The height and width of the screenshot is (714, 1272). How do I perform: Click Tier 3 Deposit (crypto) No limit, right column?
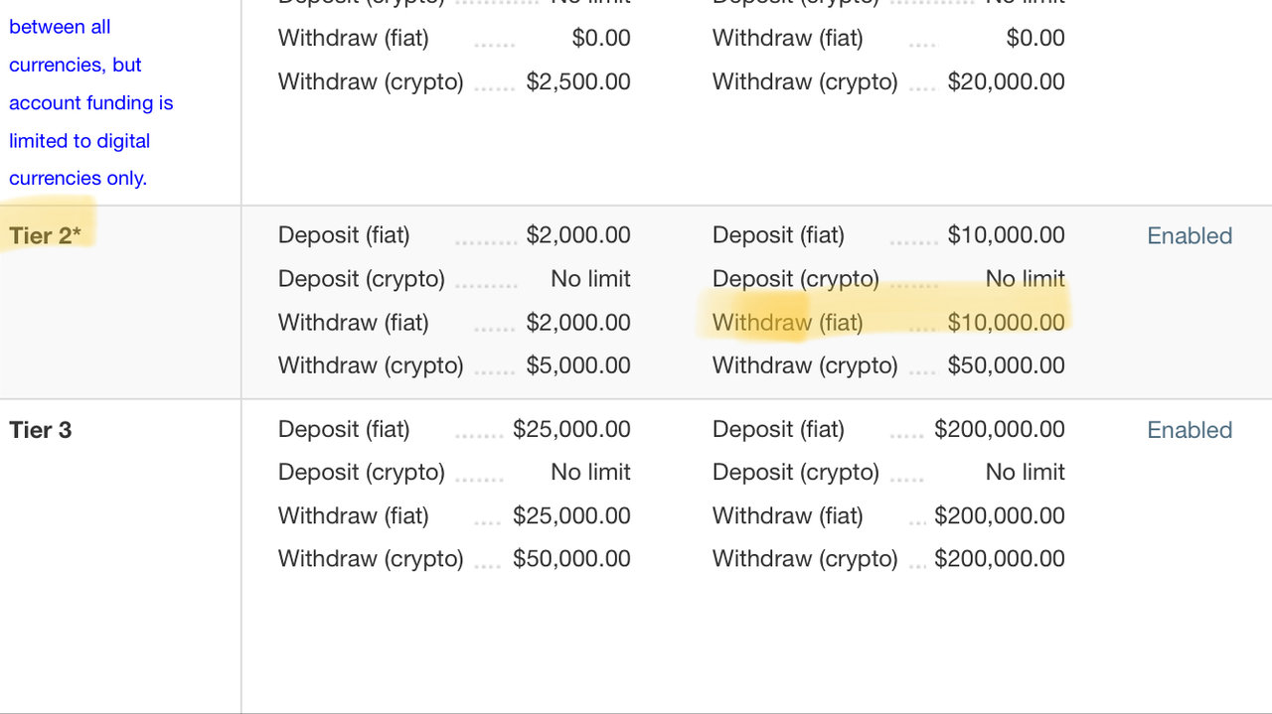tap(1025, 473)
